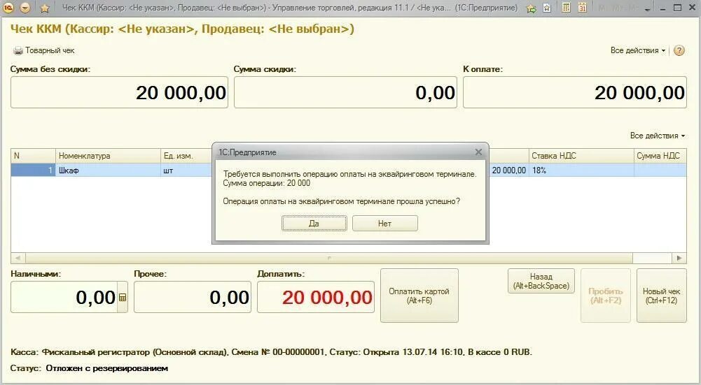Click the Ставка НДС column header
Screen dimensions: 701x385
coord(581,156)
